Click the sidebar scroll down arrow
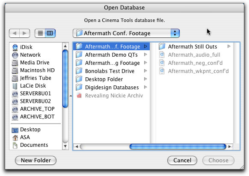 (65, 146)
